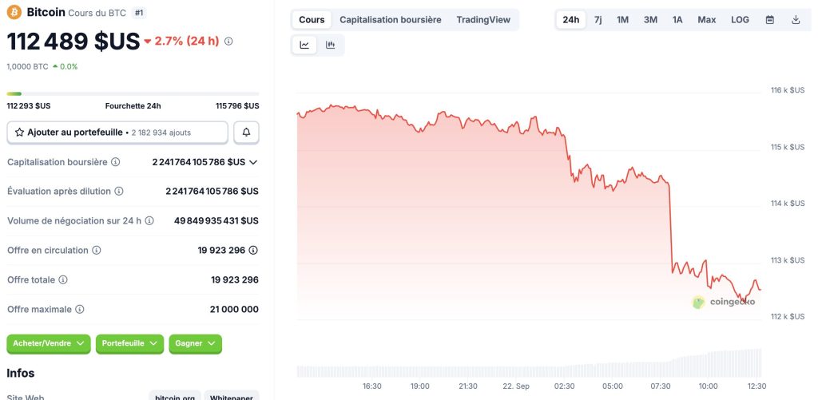
Task: Click the info icon beside the 24h change
Action: [x=228, y=41]
